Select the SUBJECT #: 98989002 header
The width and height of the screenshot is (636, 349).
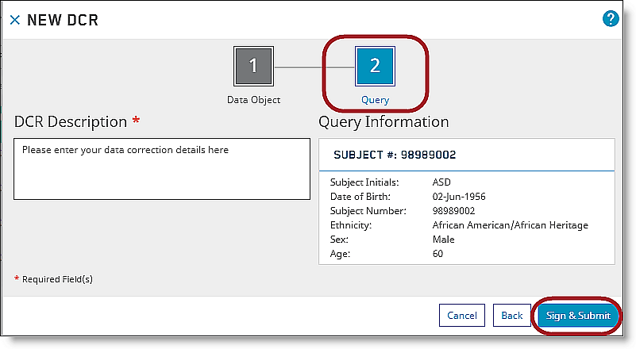pyautogui.click(x=395, y=155)
